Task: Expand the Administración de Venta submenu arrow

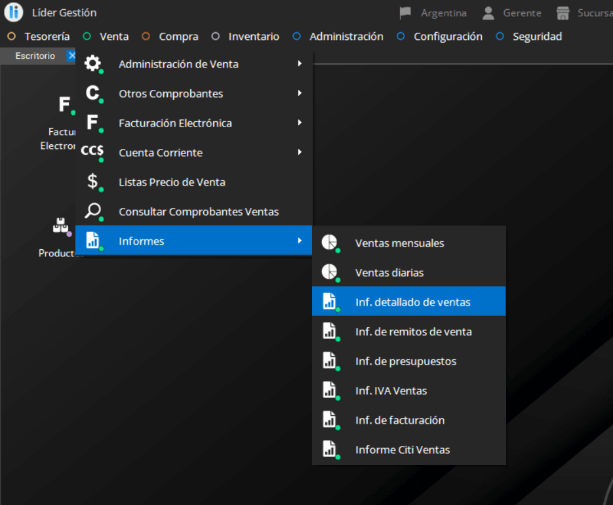Action: tap(300, 64)
